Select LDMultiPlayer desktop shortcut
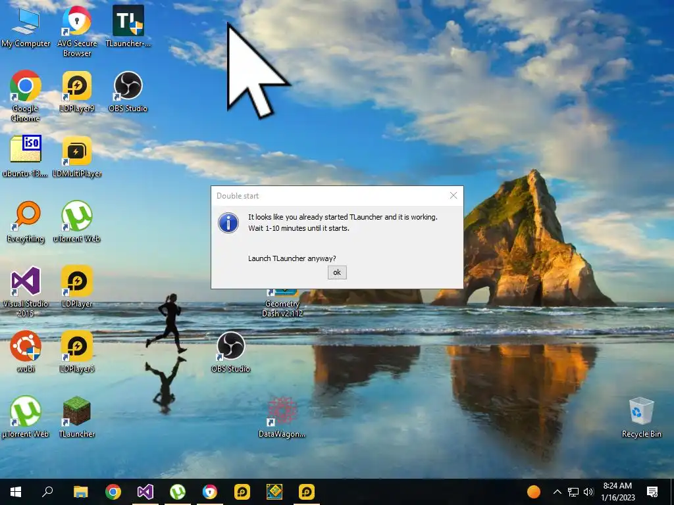This screenshot has width=674, height=505. coord(76,156)
